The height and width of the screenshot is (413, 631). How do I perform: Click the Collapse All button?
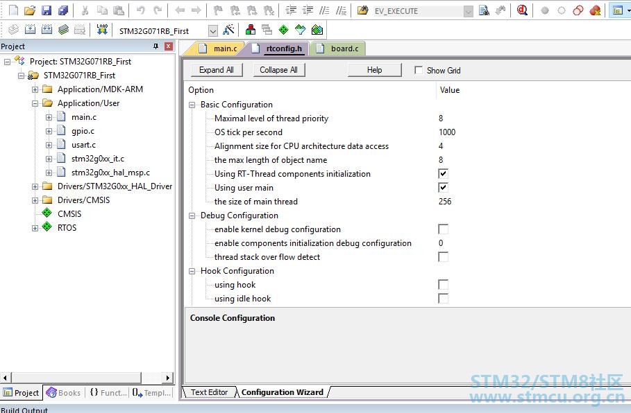pos(278,70)
